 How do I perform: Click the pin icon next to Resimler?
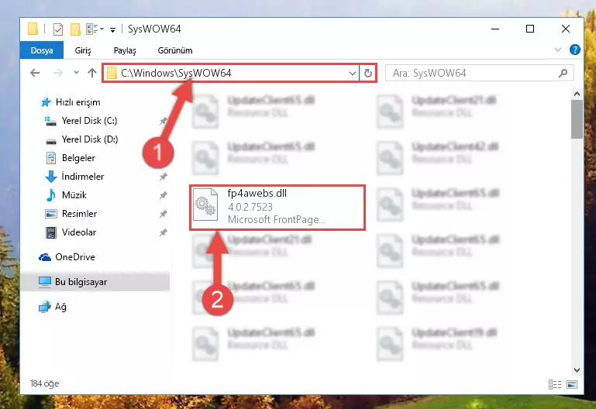163,215
